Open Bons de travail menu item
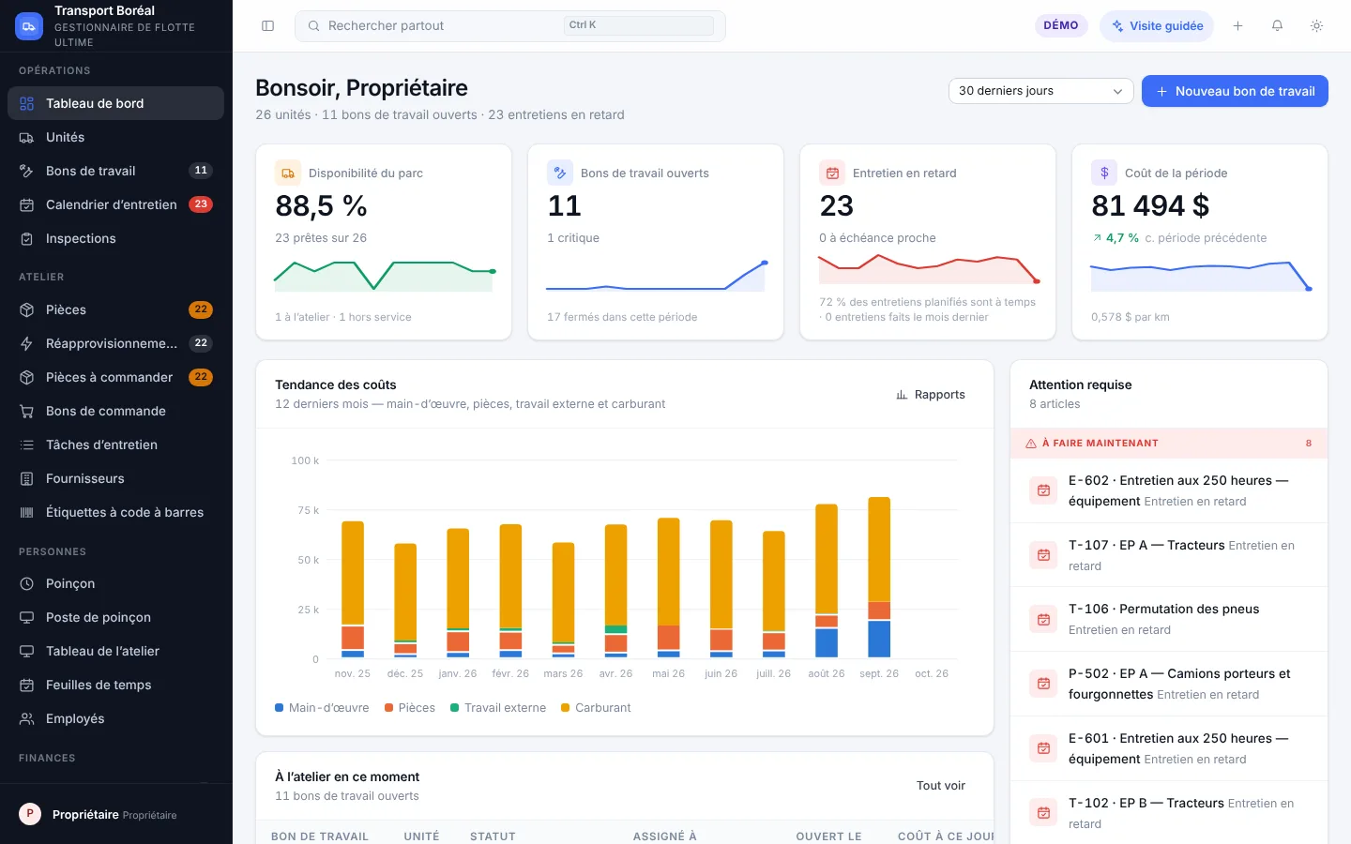Viewport: 1351px width, 844px height. (x=115, y=171)
